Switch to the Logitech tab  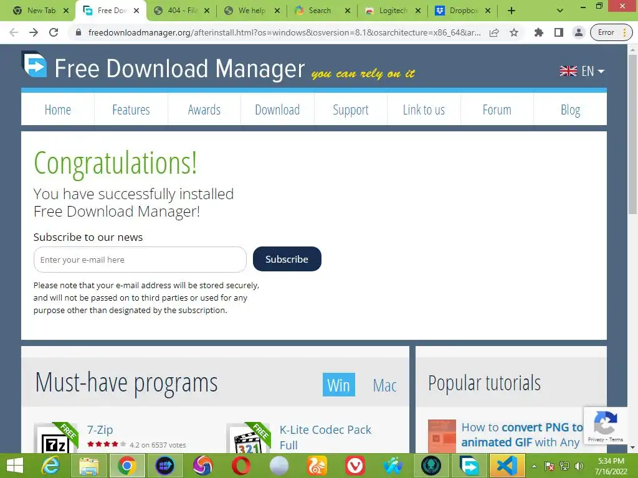point(393,11)
